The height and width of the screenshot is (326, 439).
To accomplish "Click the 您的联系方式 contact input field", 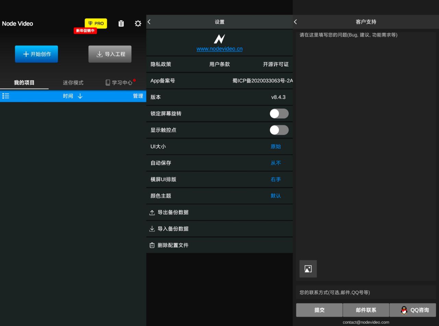I will click(366, 292).
